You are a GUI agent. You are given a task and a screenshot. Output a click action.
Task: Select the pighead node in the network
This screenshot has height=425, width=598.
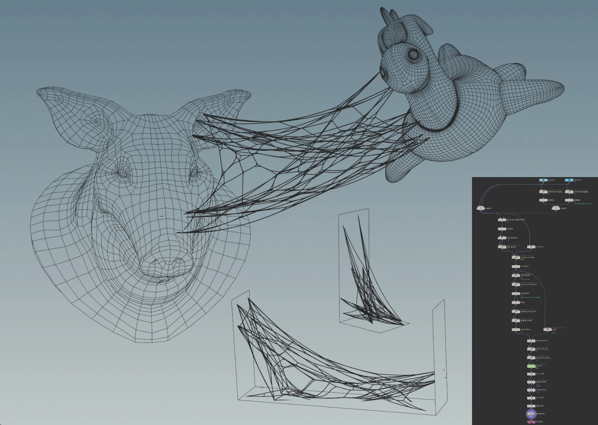click(543, 180)
